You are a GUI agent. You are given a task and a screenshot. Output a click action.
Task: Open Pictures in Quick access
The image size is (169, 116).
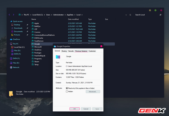(17, 35)
